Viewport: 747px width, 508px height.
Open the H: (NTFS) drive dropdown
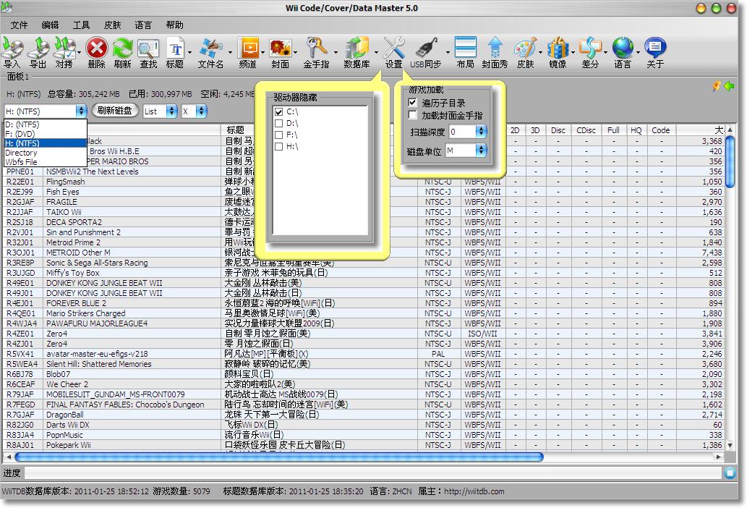[81, 111]
